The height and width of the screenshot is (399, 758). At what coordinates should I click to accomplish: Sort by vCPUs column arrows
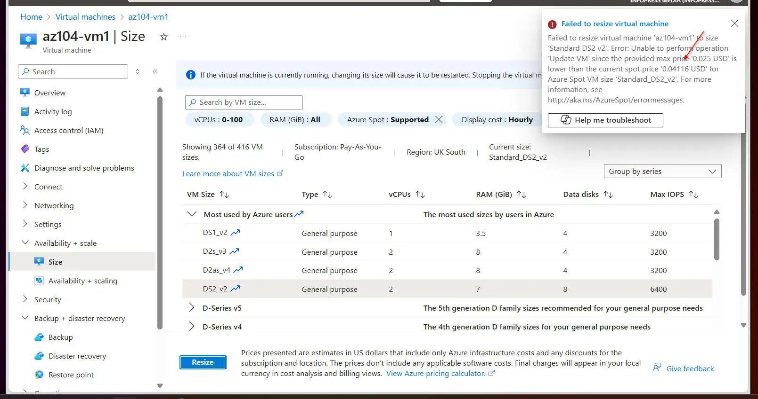[x=420, y=195]
